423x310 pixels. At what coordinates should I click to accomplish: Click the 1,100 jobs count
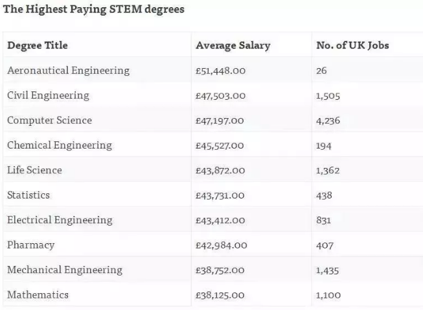point(328,296)
